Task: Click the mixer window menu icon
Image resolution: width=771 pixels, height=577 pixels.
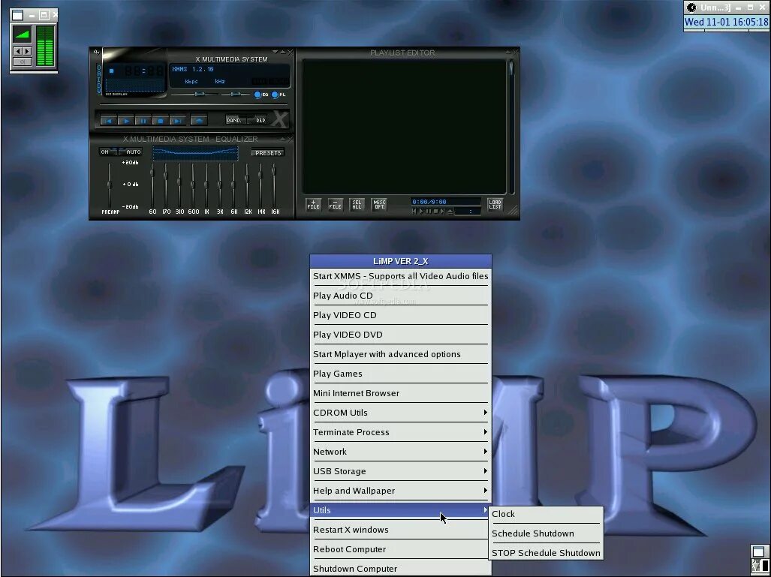Action: pyautogui.click(x=17, y=15)
